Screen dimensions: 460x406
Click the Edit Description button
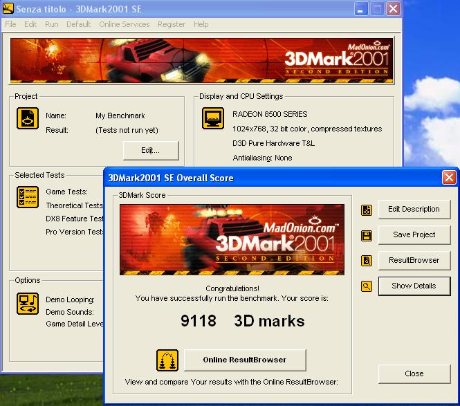414,209
